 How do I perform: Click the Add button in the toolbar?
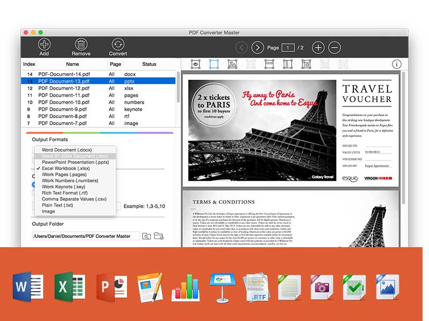pyautogui.click(x=44, y=47)
